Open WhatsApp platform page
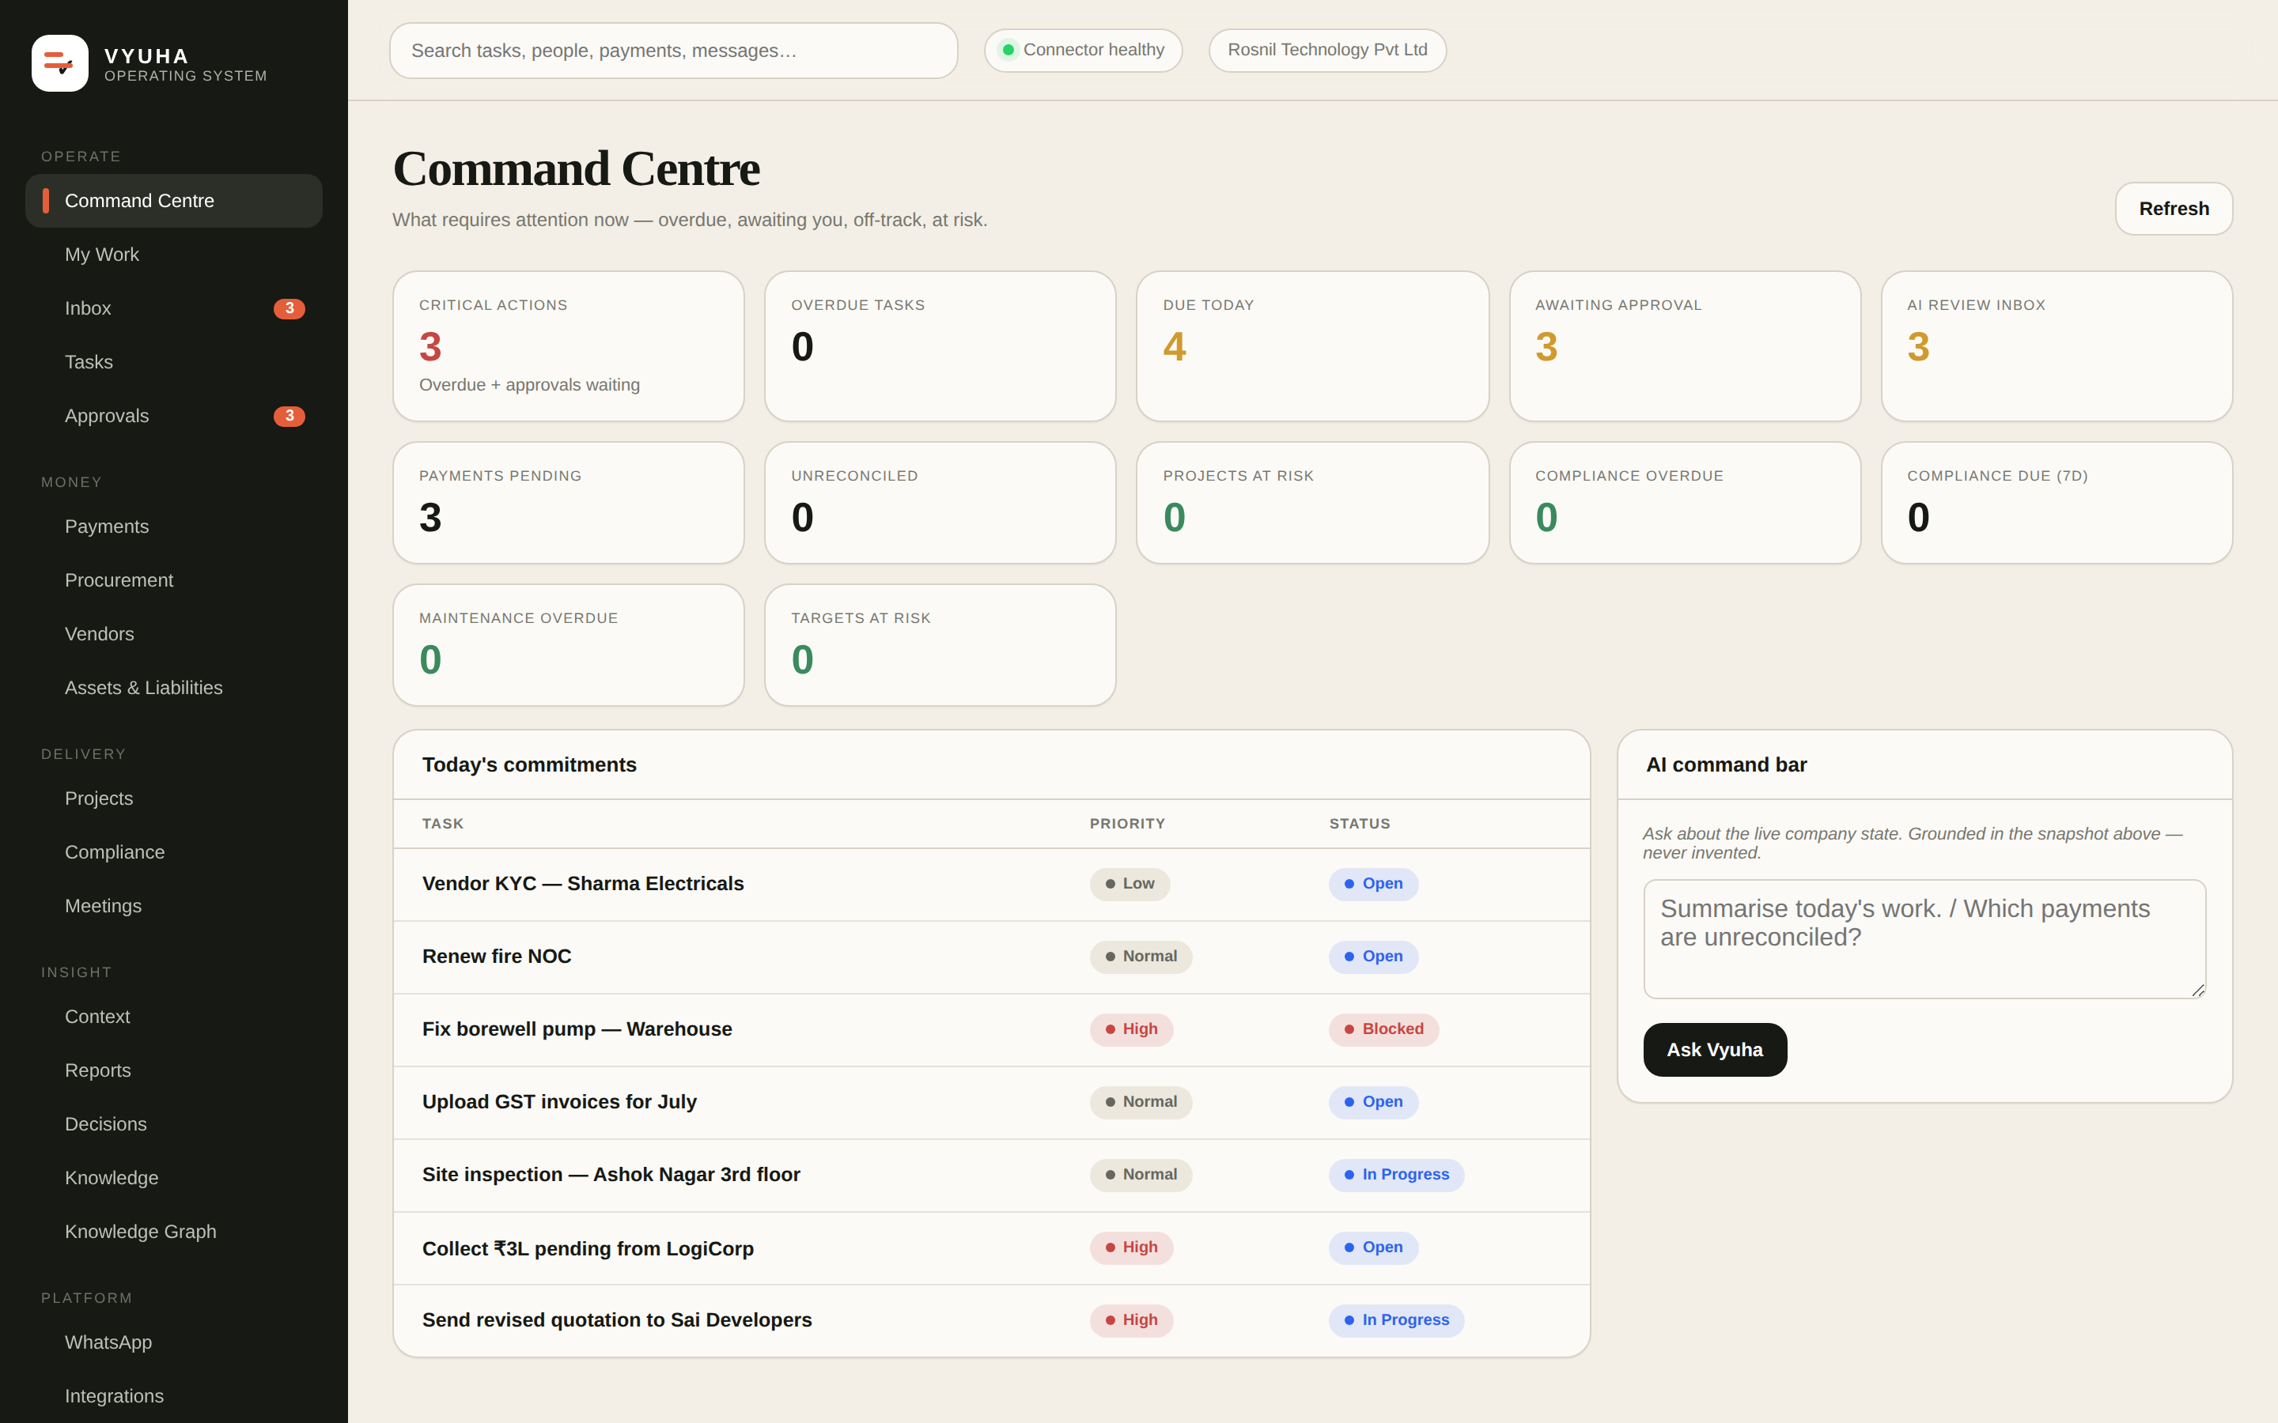 pyautogui.click(x=174, y=1343)
